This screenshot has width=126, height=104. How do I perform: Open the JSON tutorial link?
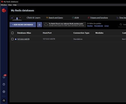click(77, 18)
